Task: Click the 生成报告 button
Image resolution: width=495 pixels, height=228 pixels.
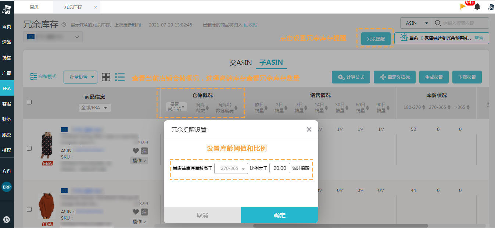Action: click(434, 77)
